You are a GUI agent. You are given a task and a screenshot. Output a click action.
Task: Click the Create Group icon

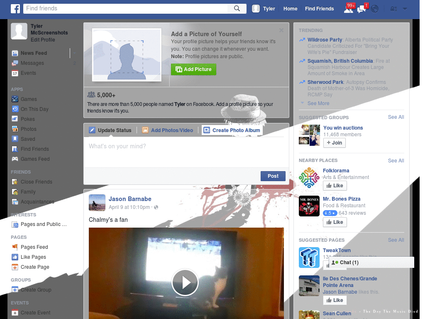pos(15,290)
